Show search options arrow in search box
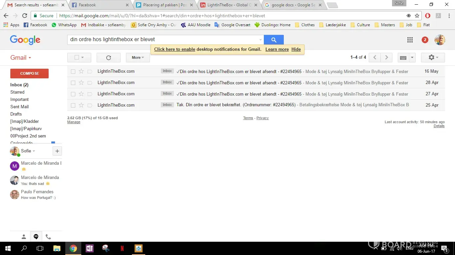This screenshot has height=255, width=455. [x=260, y=40]
